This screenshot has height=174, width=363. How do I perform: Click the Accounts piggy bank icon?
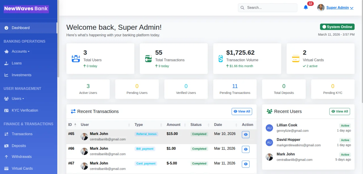[6, 51]
